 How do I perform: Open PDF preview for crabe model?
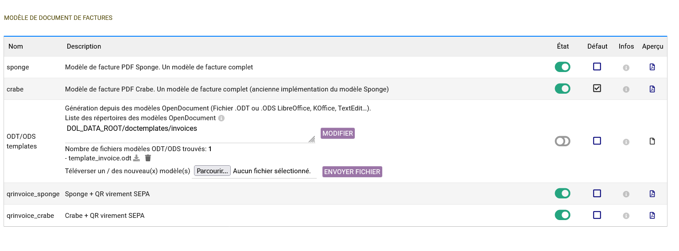click(x=652, y=89)
